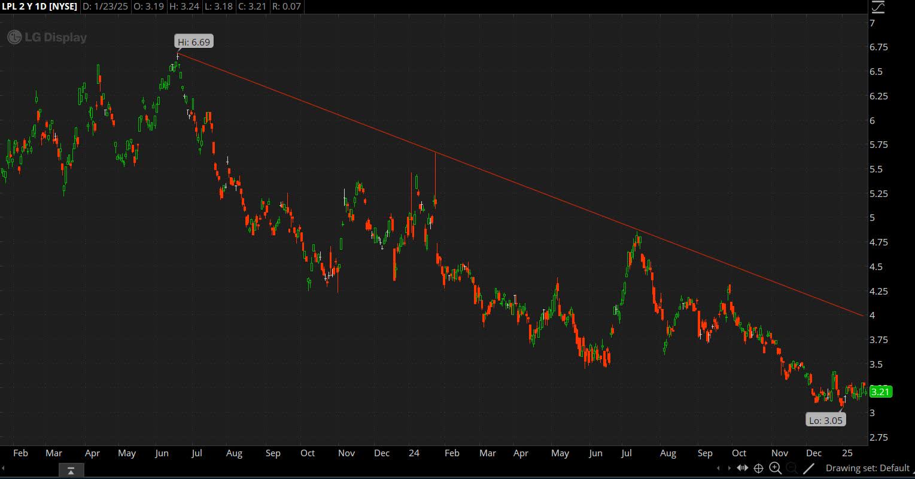
Task: Click the Hi: 6.69 high price bubble
Action: click(x=194, y=42)
